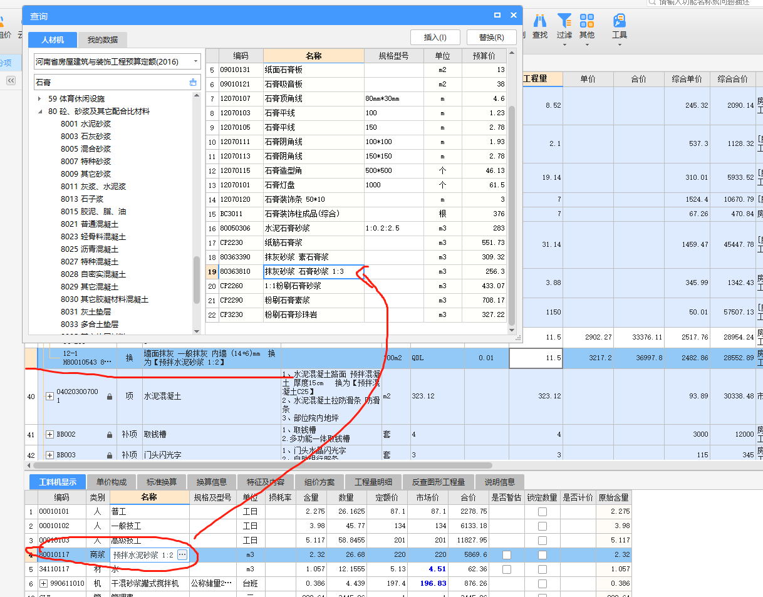The image size is (763, 597).
Task: Switch to 说明信息 tab
Action: point(500,482)
